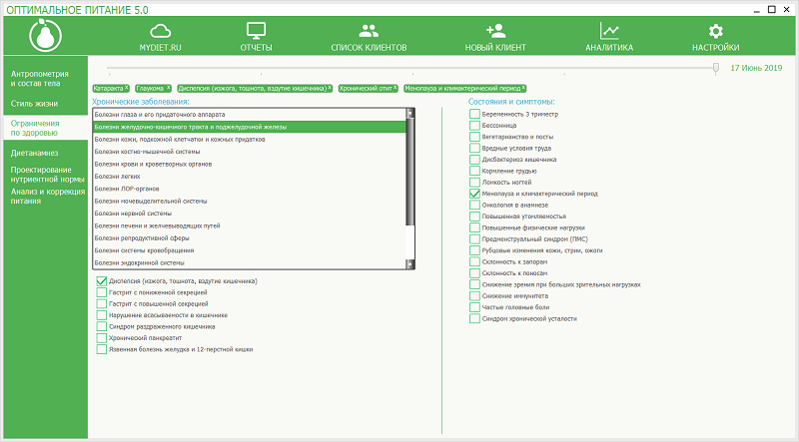Click the pear logo icon
The height and width of the screenshot is (442, 799).
click(41, 37)
